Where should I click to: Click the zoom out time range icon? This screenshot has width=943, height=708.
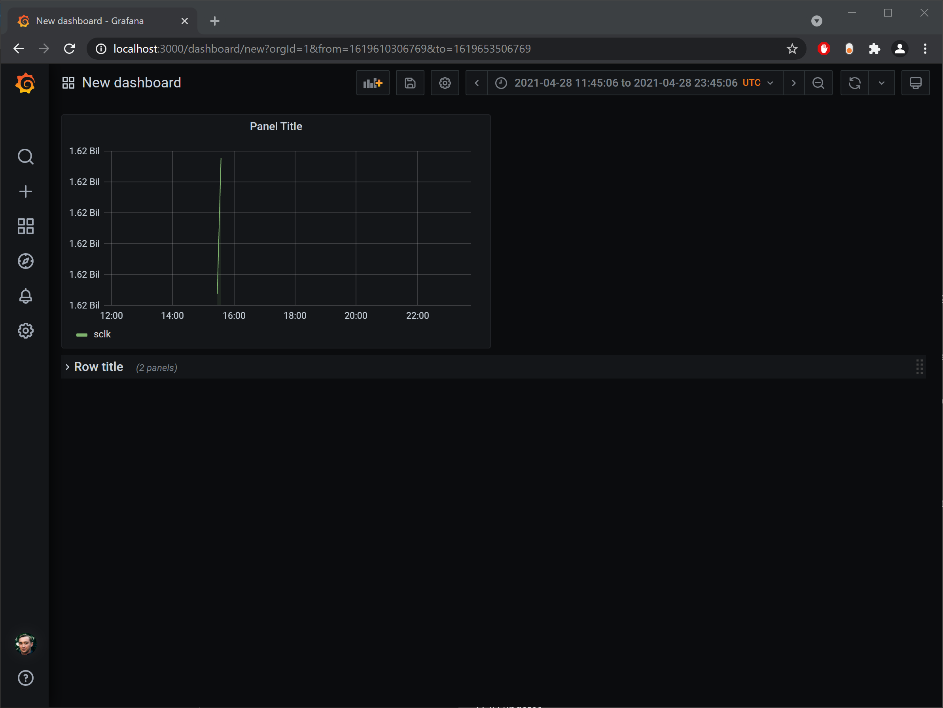tap(818, 83)
